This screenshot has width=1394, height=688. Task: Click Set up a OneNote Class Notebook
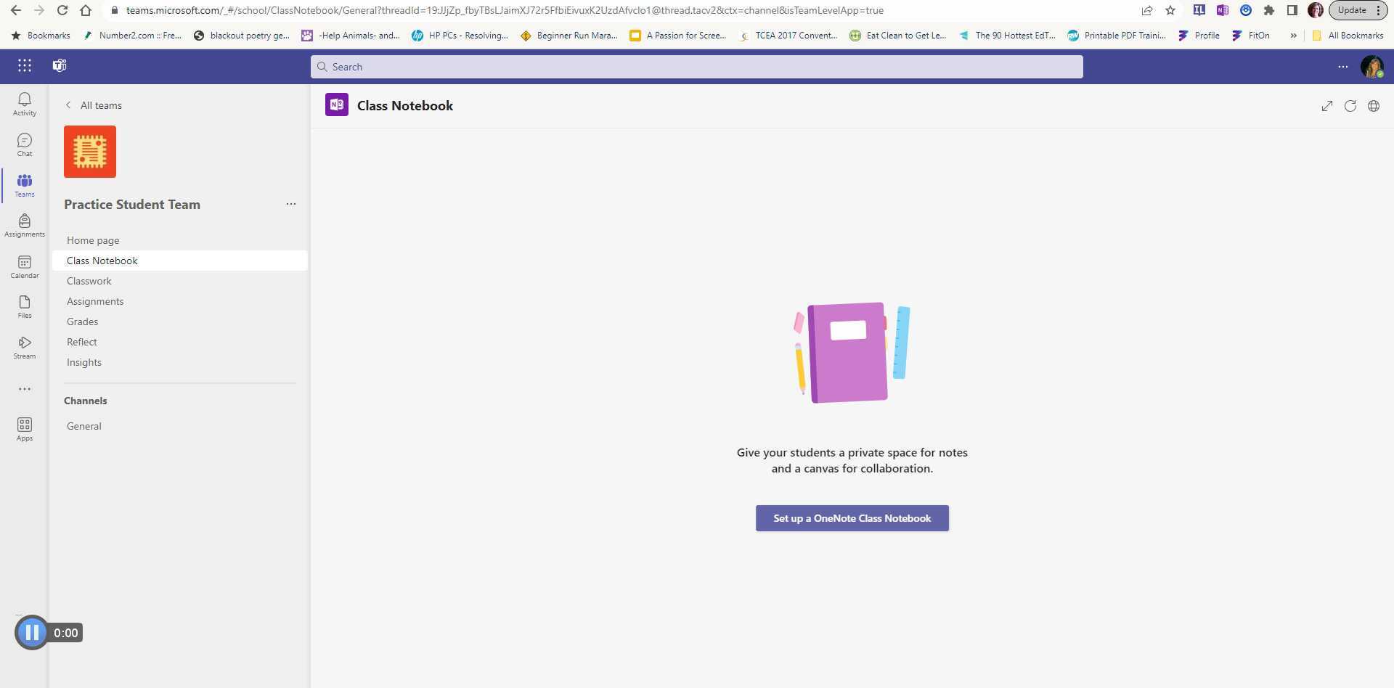(x=852, y=518)
